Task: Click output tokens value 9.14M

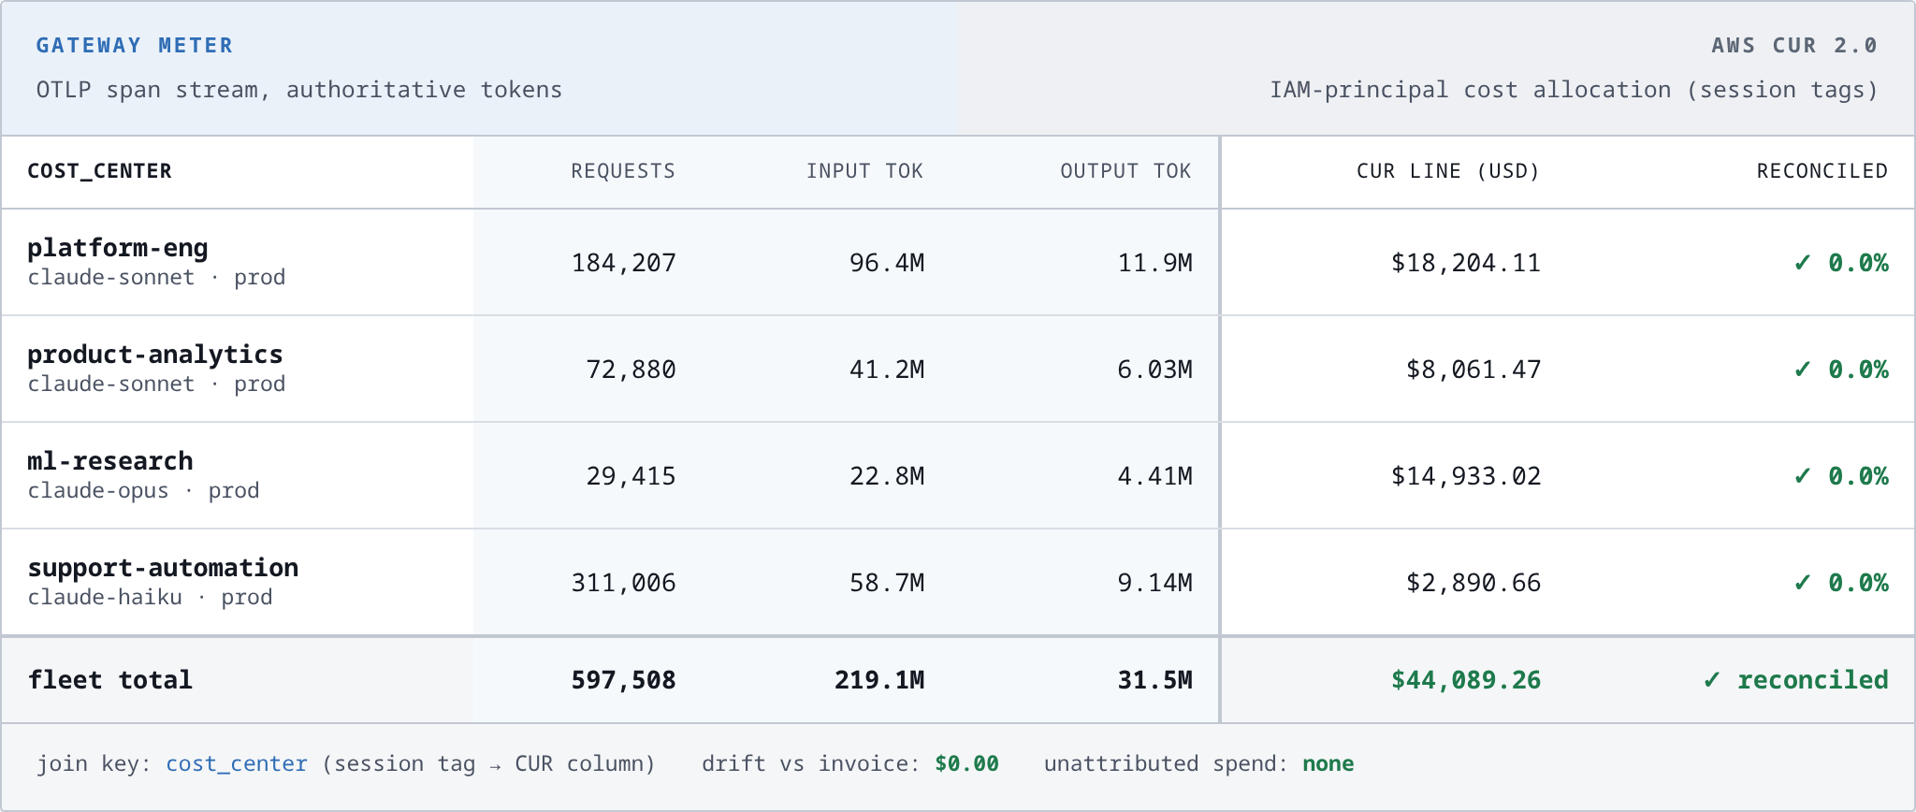Action: (x=1155, y=583)
